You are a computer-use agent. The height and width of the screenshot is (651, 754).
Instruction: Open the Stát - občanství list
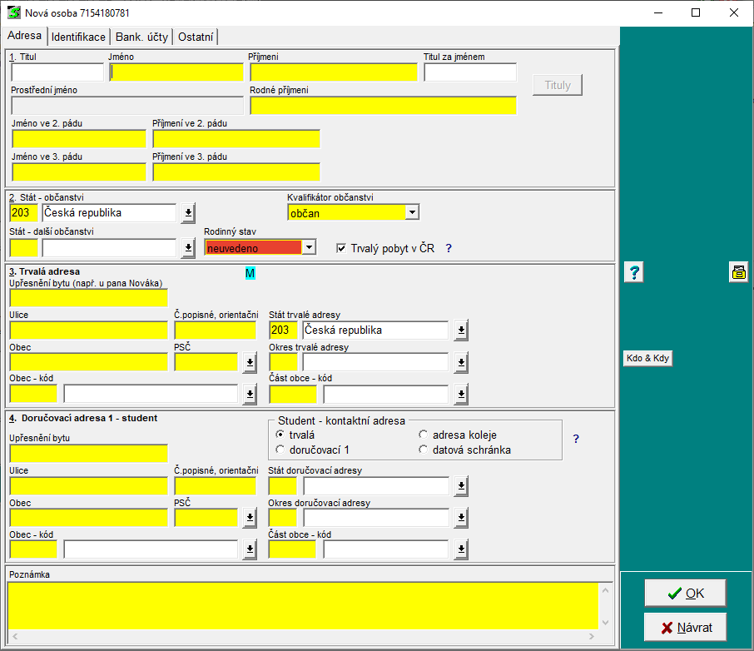(x=188, y=213)
